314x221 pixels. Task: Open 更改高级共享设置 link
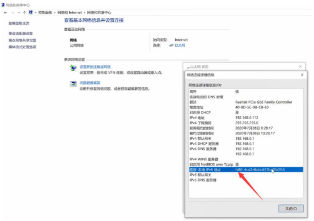tap(22, 40)
